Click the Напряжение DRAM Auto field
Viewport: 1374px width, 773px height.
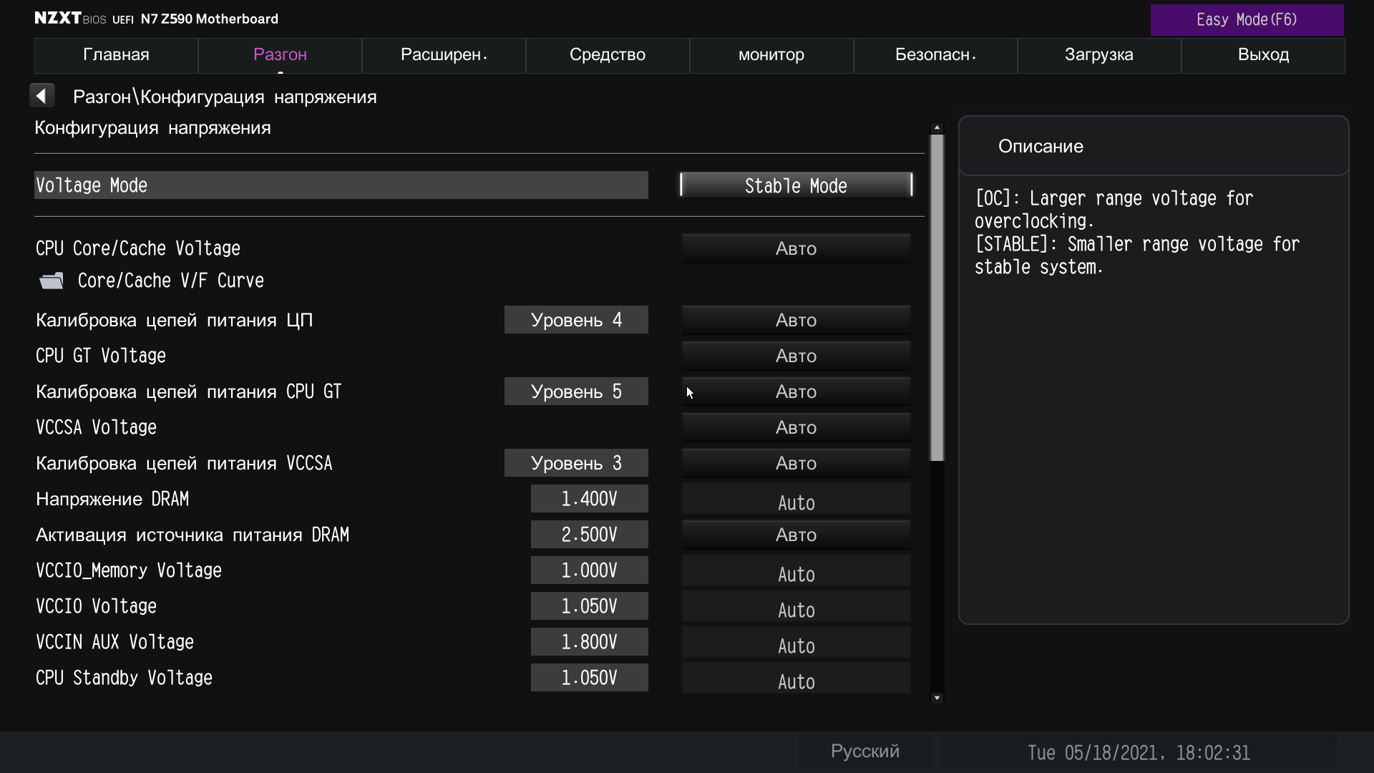point(796,500)
